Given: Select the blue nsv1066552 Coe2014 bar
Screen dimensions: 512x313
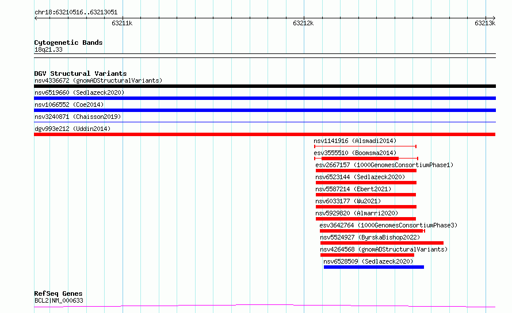Looking at the screenshot, I should pyautogui.click(x=265, y=110).
